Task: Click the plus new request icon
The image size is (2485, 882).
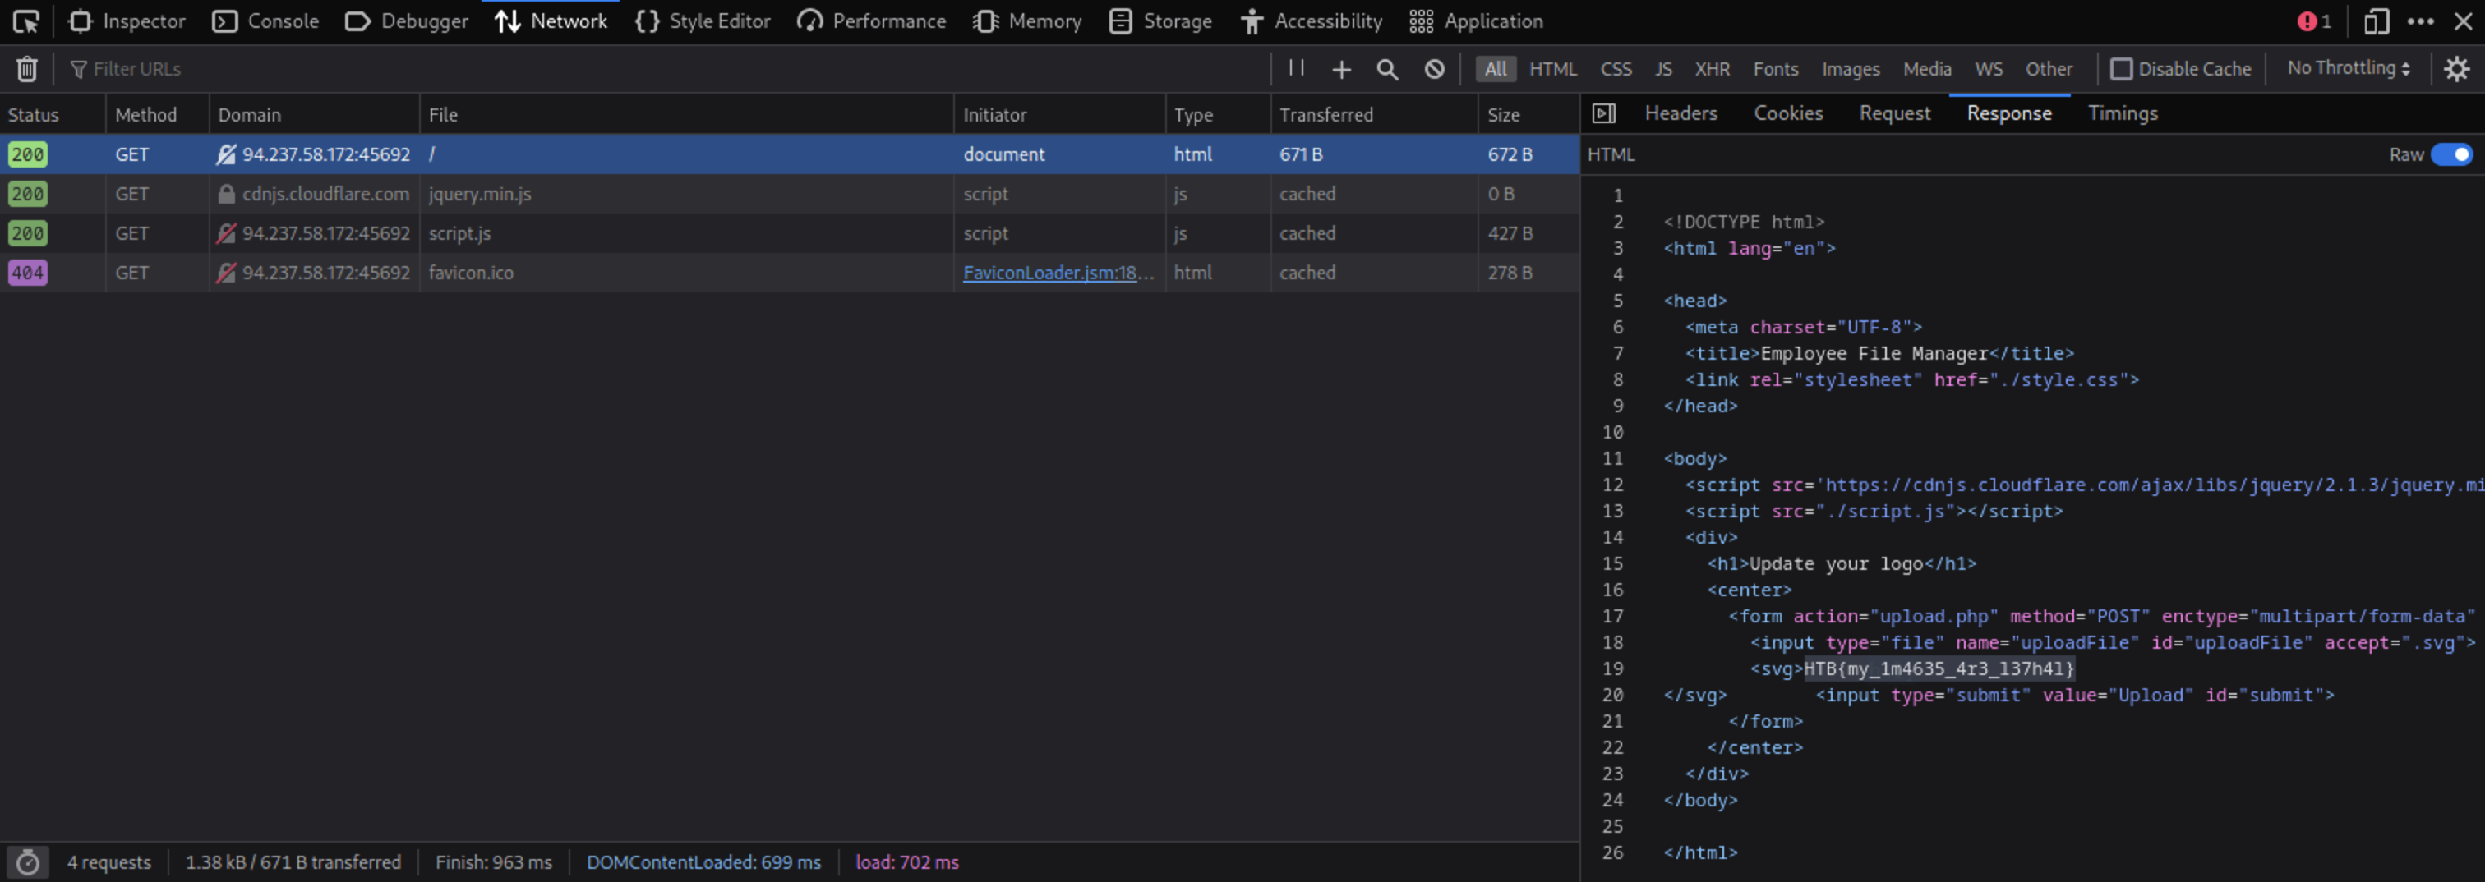Action: pos(1341,68)
